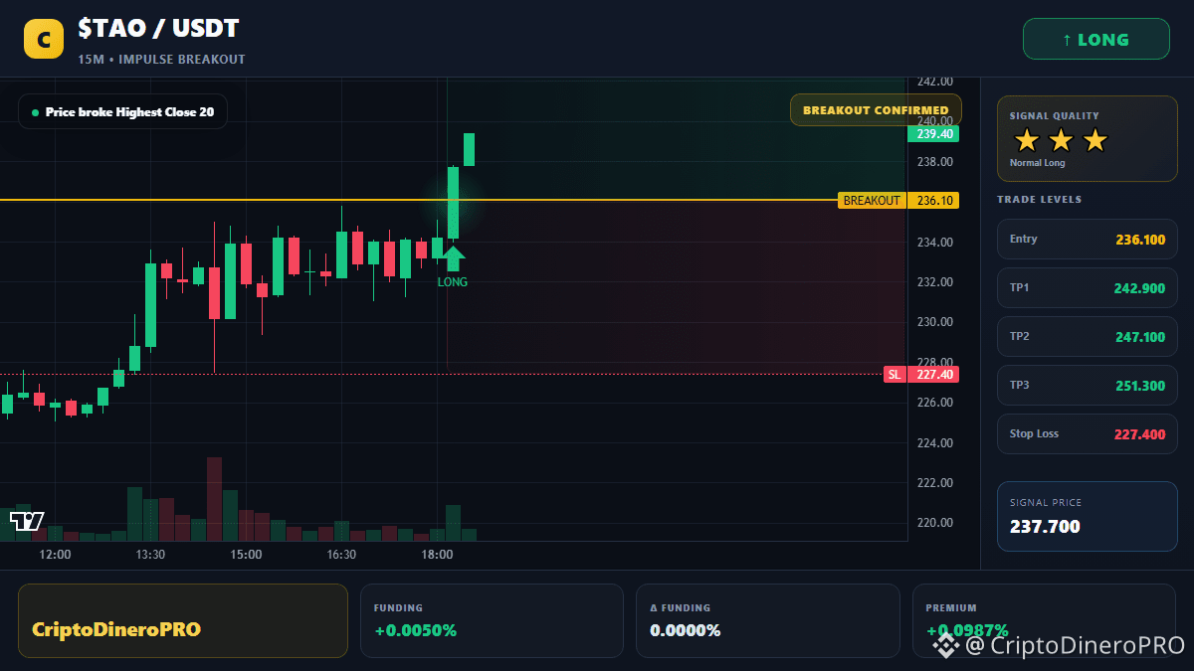Click the 18:00 time axis label
Screen dimensions: 1194x671
(437, 555)
